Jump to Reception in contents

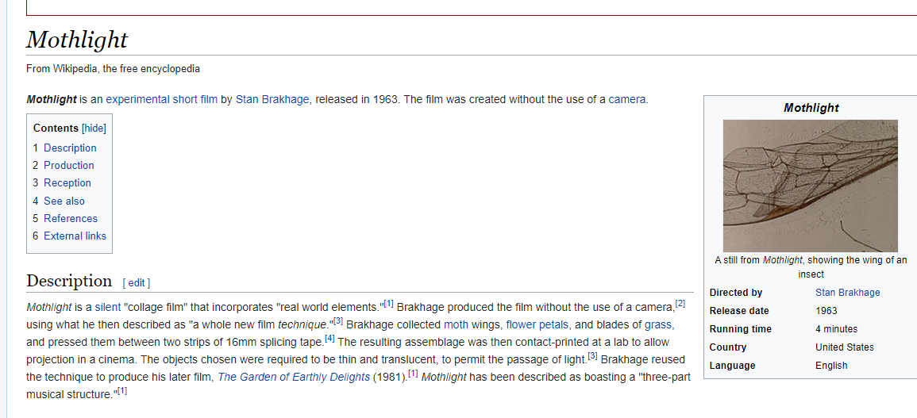coord(67,183)
